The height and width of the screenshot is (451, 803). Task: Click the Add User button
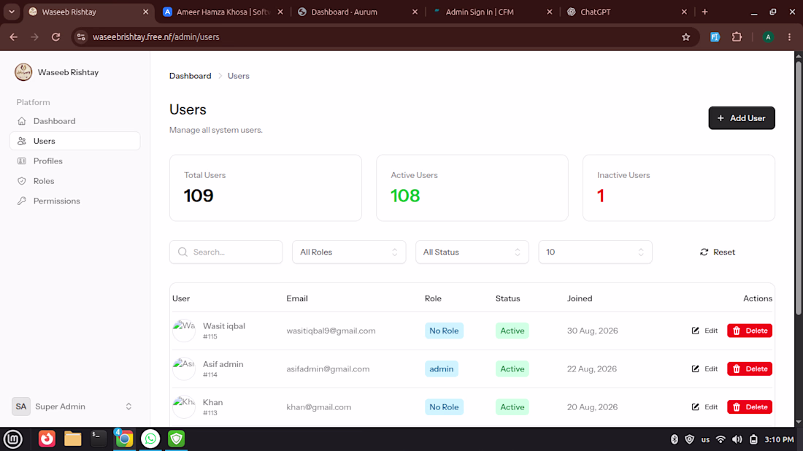pyautogui.click(x=742, y=118)
